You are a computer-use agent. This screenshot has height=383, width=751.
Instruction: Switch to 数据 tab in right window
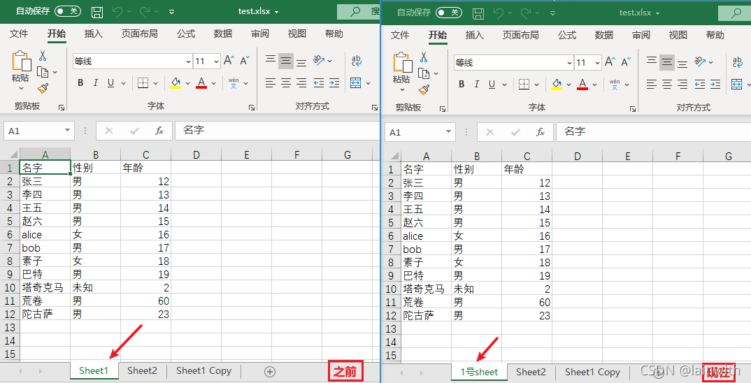(x=604, y=35)
